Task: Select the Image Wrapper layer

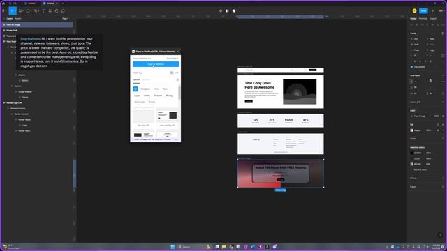Action: point(25,91)
